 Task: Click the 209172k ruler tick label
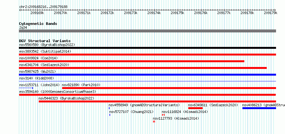pyautogui.click(x=107, y=13)
